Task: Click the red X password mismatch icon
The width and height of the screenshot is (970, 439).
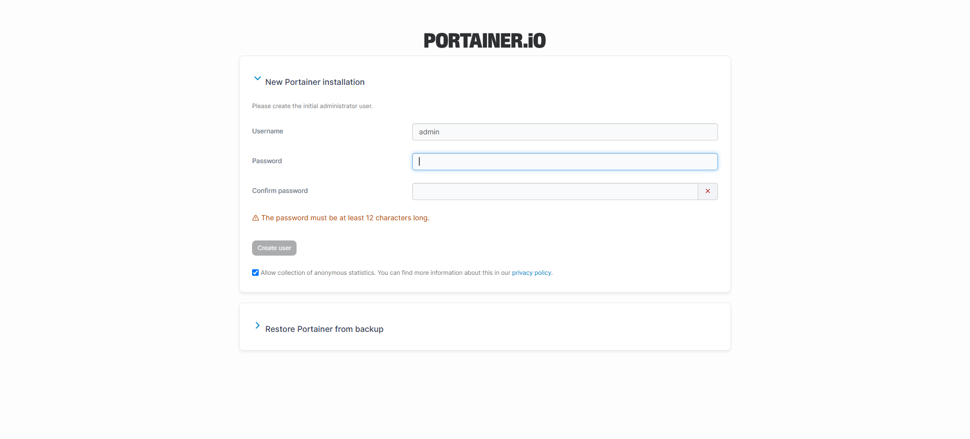Action: (x=707, y=191)
